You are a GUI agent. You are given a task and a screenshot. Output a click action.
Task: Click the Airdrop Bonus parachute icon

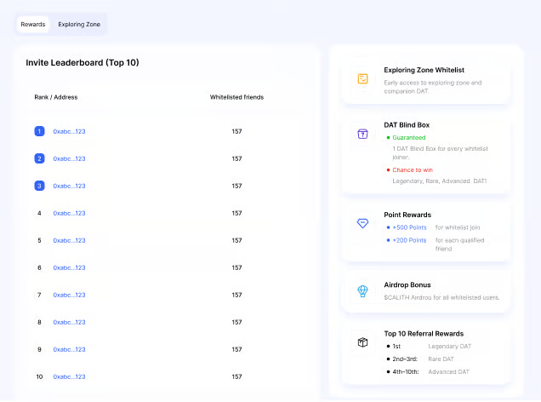(x=362, y=290)
